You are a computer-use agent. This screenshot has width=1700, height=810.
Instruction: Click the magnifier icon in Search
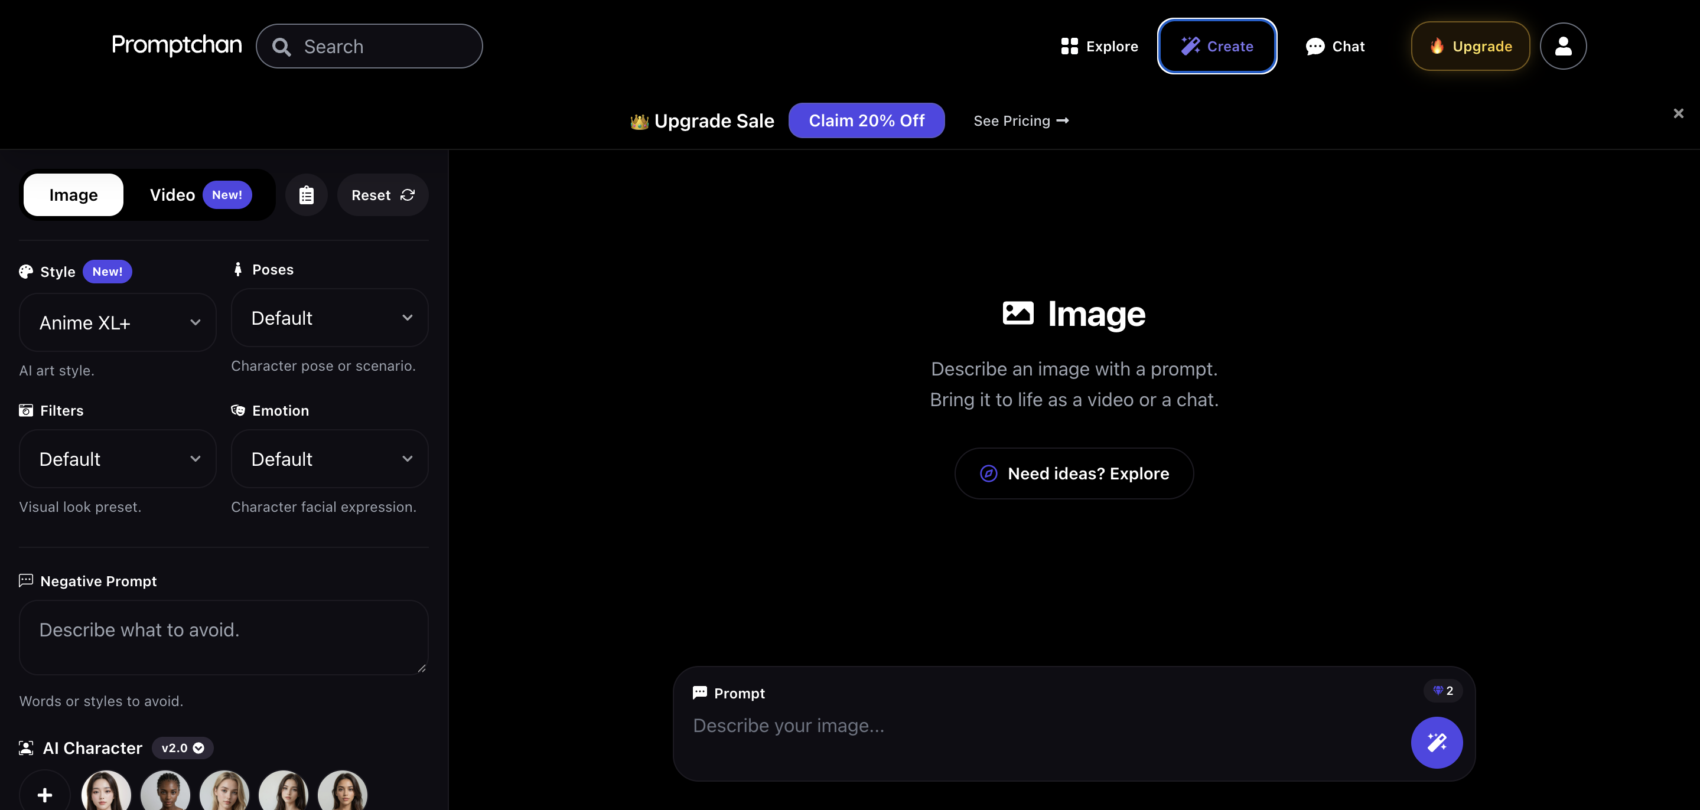(281, 47)
